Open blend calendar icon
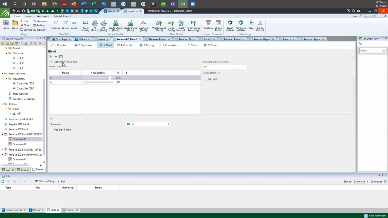The width and height of the screenshot is (388, 218). (x=61, y=57)
